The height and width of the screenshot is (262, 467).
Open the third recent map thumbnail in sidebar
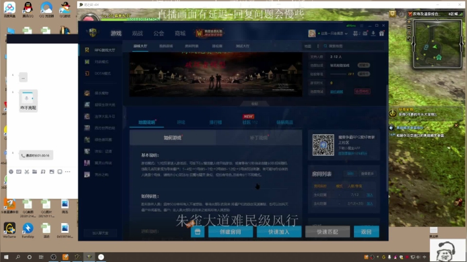point(87,117)
